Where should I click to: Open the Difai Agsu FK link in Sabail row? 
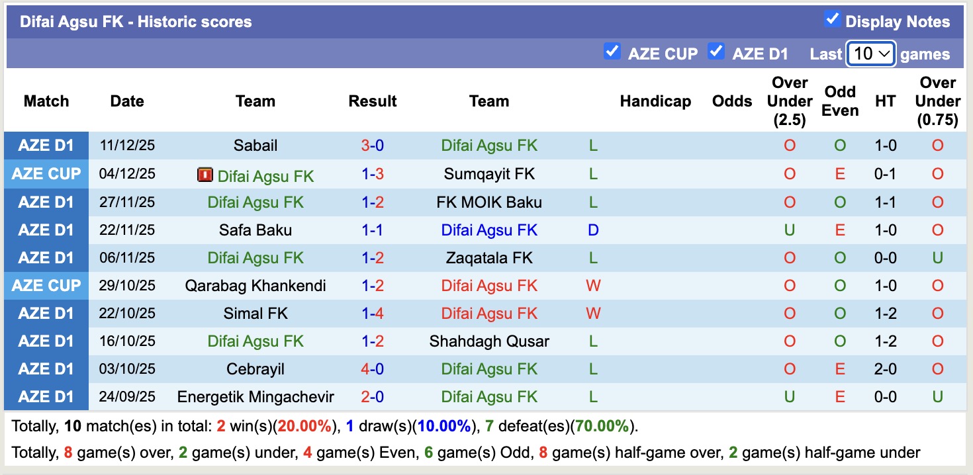pyautogui.click(x=489, y=146)
